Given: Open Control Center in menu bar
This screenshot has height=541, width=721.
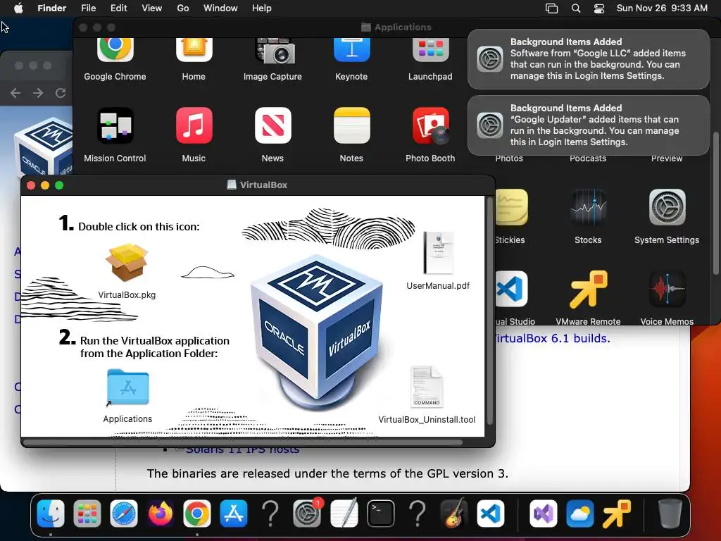Looking at the screenshot, I should pos(599,8).
